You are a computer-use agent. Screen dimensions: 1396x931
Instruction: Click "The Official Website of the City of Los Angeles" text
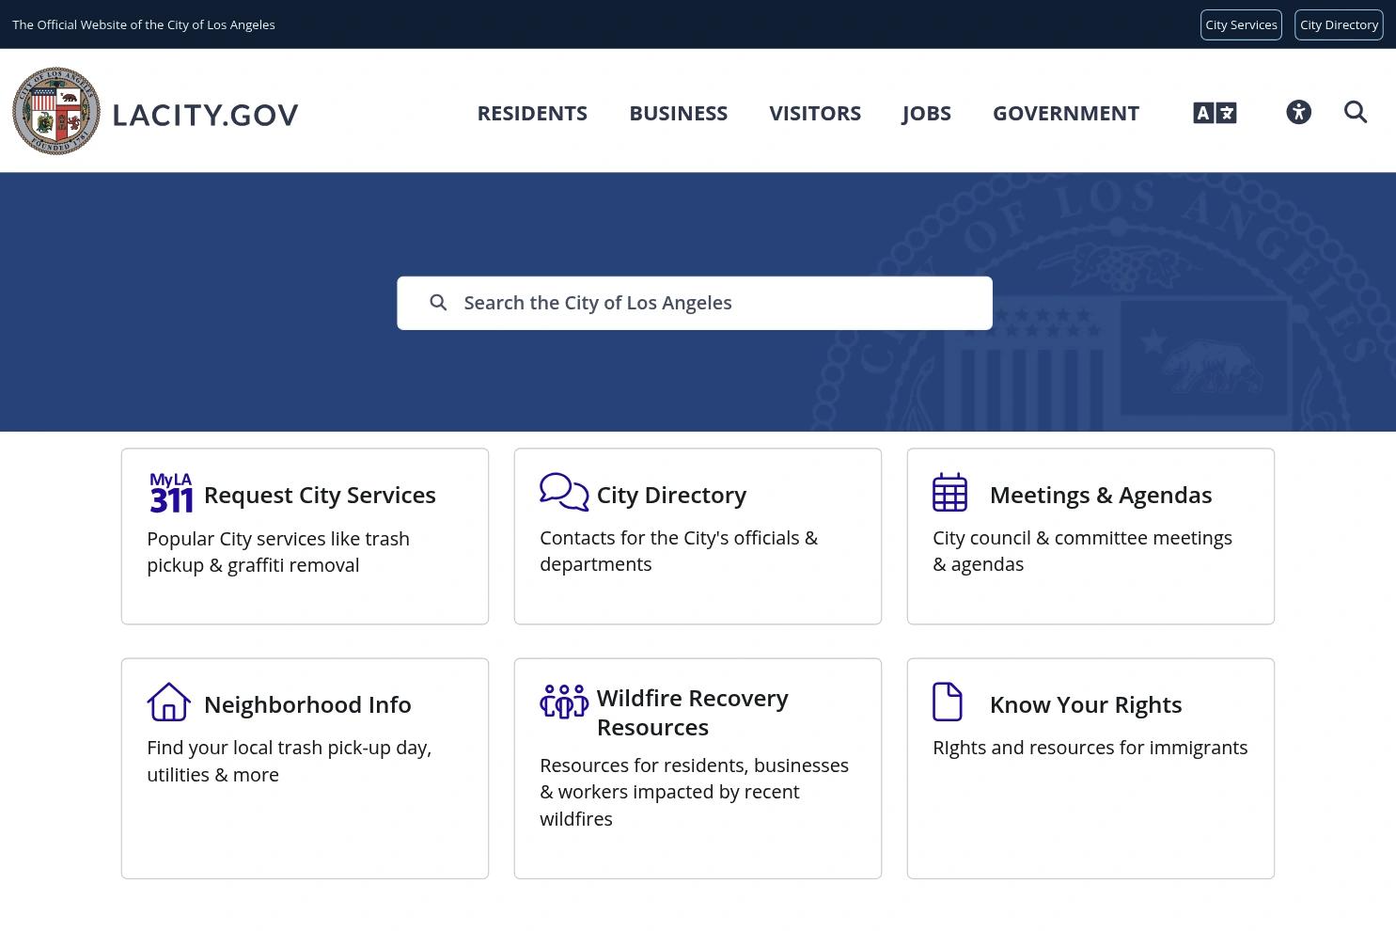pyautogui.click(x=144, y=24)
